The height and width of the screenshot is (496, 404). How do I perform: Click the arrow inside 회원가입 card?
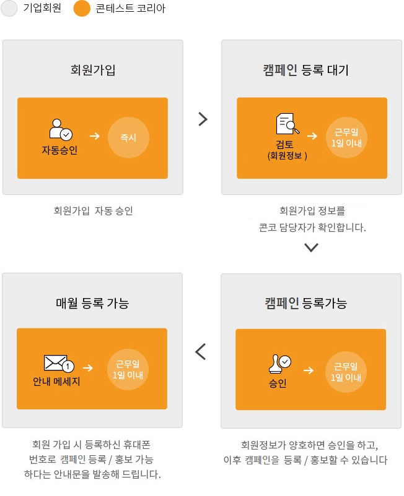[x=95, y=136]
